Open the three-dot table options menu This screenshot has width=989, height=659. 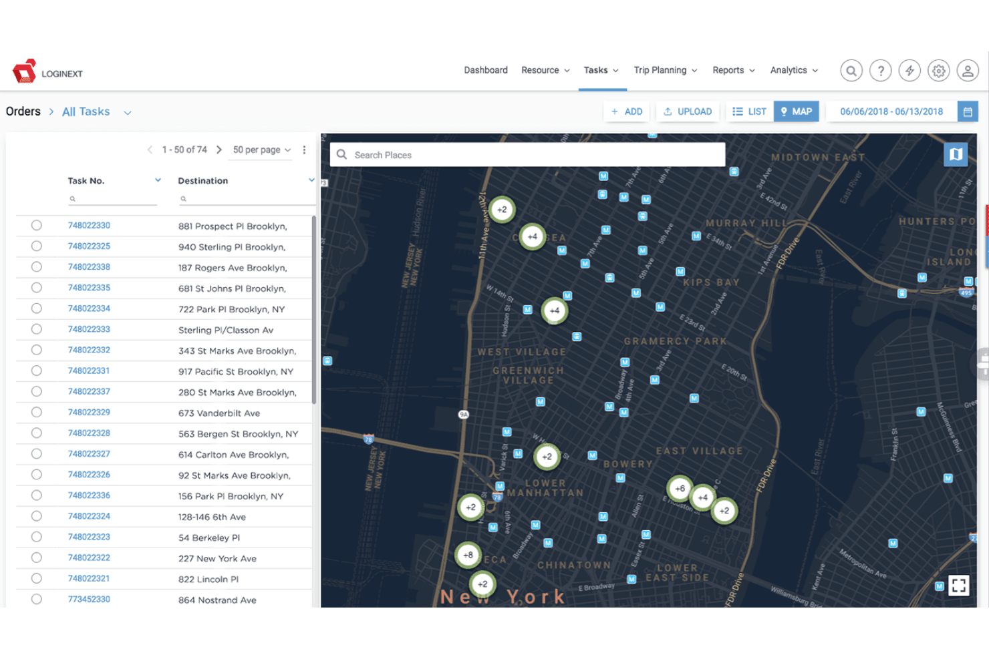click(304, 150)
